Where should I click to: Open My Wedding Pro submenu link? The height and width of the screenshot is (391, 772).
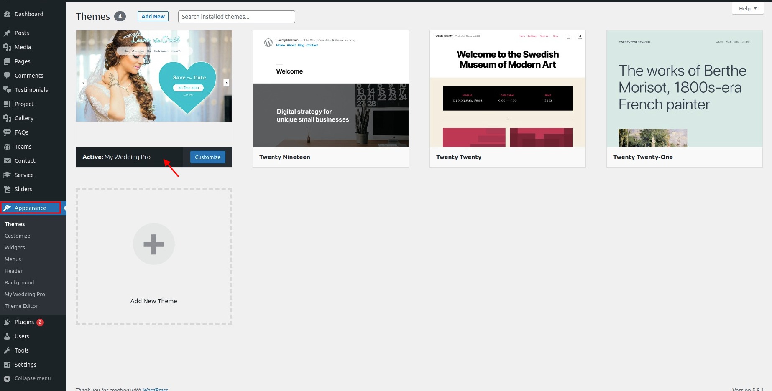25,295
